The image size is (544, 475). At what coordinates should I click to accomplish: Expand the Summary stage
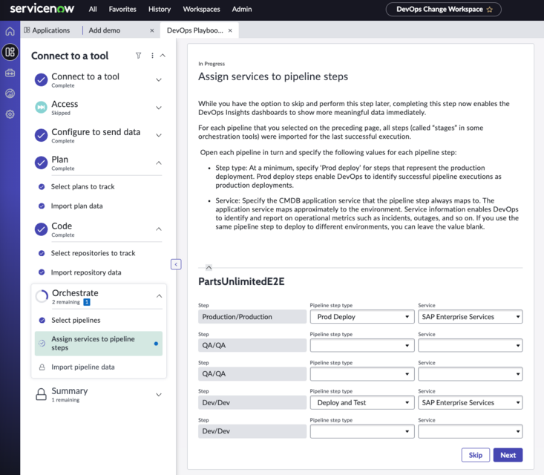click(159, 395)
